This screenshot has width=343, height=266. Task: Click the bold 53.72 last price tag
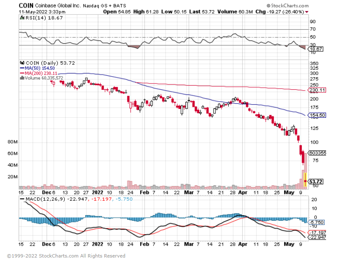[316, 182]
